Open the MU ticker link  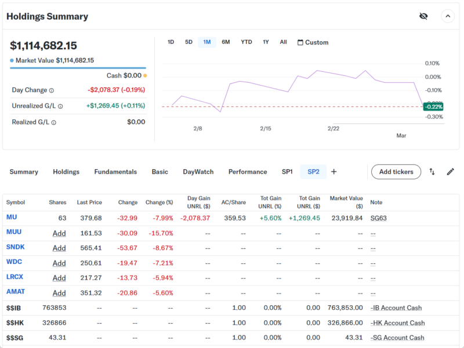12,218
